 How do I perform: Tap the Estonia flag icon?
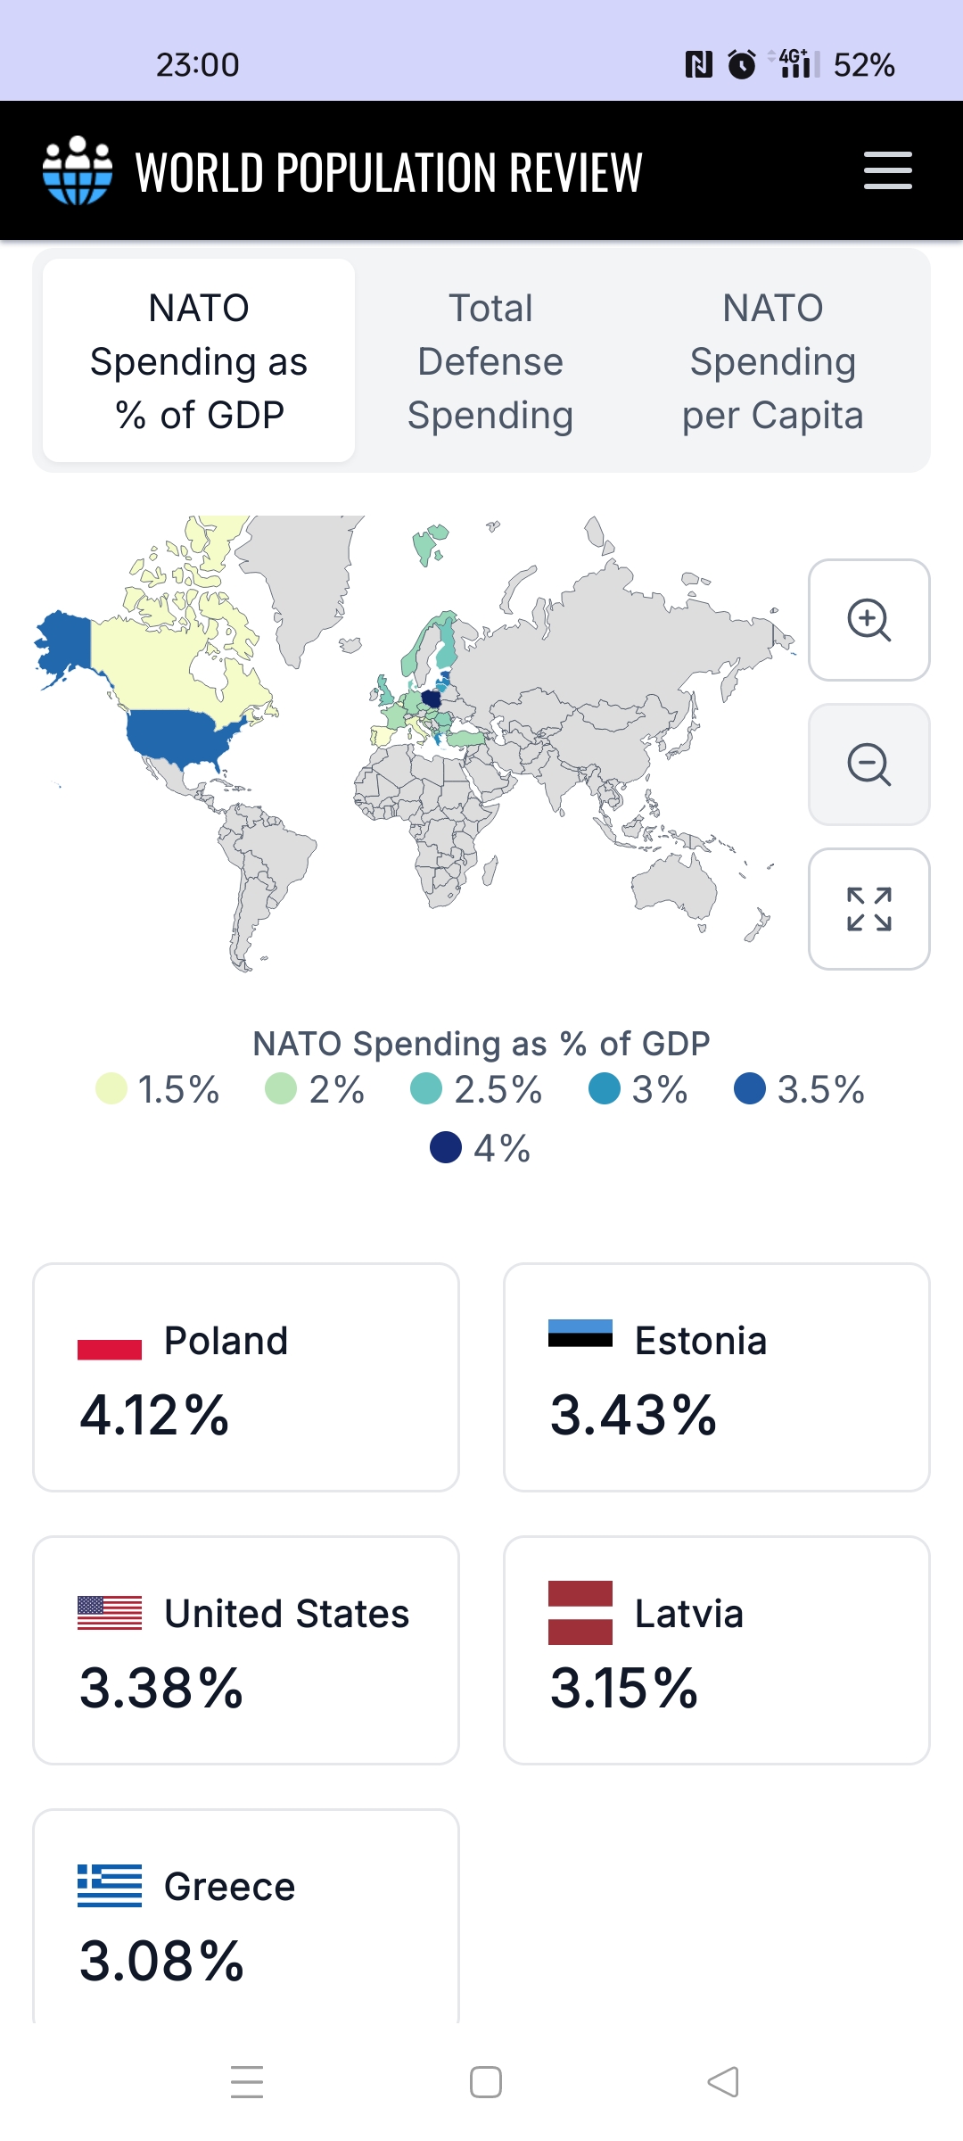(x=580, y=1334)
